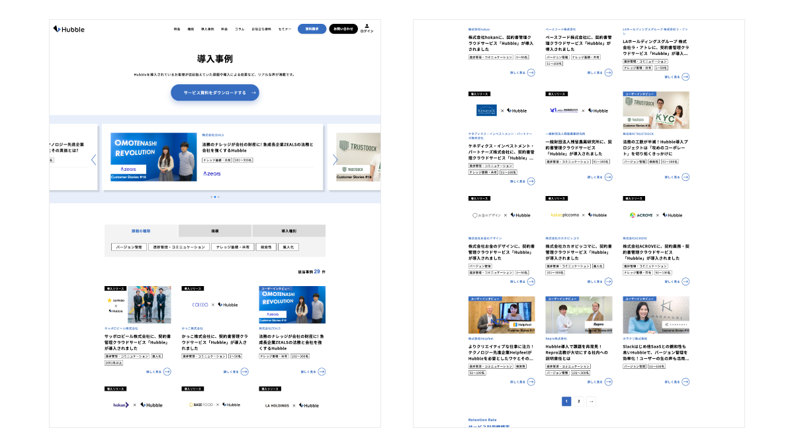Click arrow circle on サッポロビール card

(x=167, y=372)
